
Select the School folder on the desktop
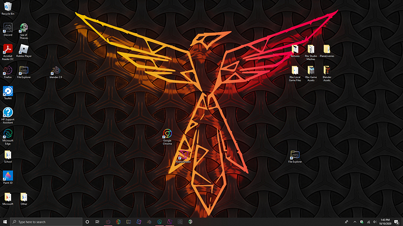tap(8, 157)
